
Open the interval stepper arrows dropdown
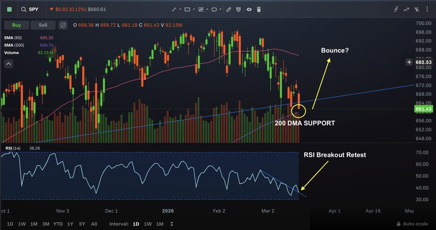point(172,224)
